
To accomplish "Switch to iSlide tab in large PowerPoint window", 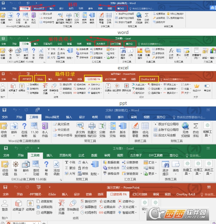I will 52,194.
